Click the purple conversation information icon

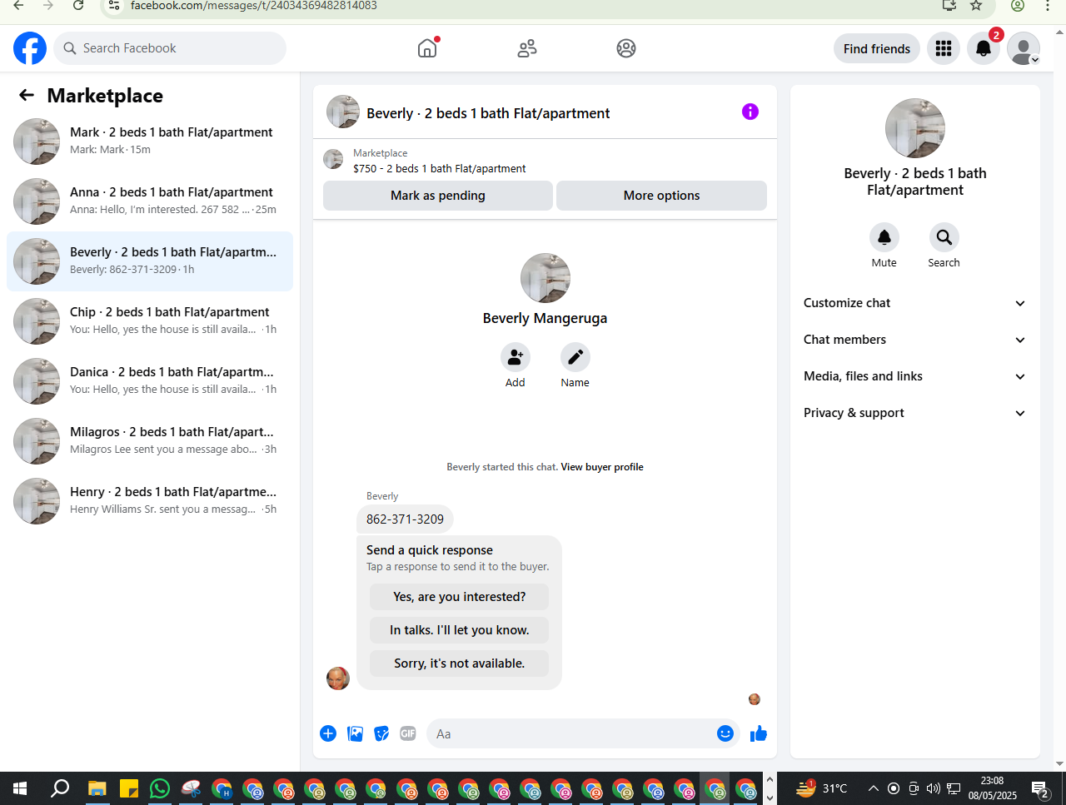(x=750, y=112)
